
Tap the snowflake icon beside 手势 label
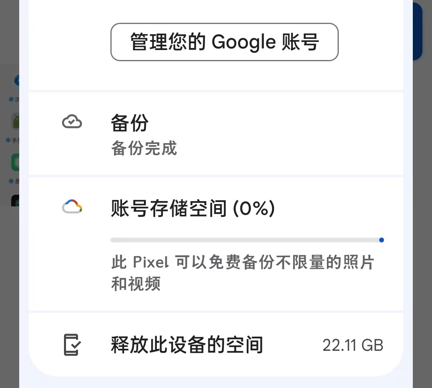click(8, 140)
